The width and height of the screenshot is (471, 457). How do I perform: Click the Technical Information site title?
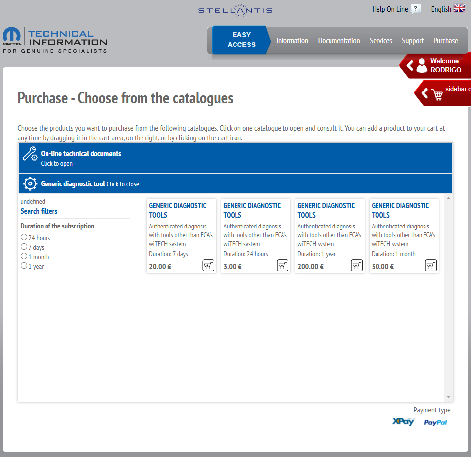[68, 38]
